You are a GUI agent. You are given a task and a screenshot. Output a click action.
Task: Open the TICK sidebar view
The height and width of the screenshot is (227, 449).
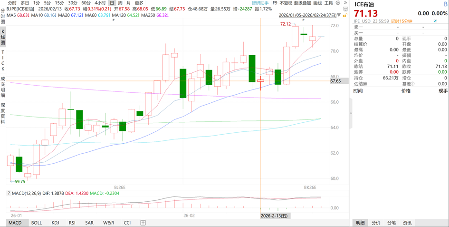click(3, 61)
